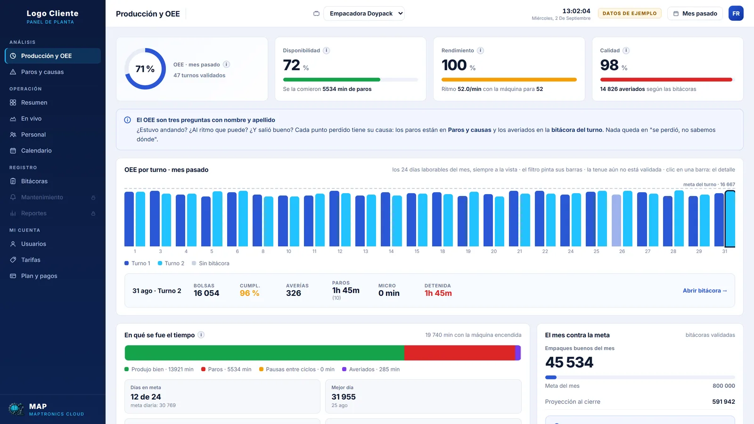Click the Días en meta card

pyautogui.click(x=222, y=396)
